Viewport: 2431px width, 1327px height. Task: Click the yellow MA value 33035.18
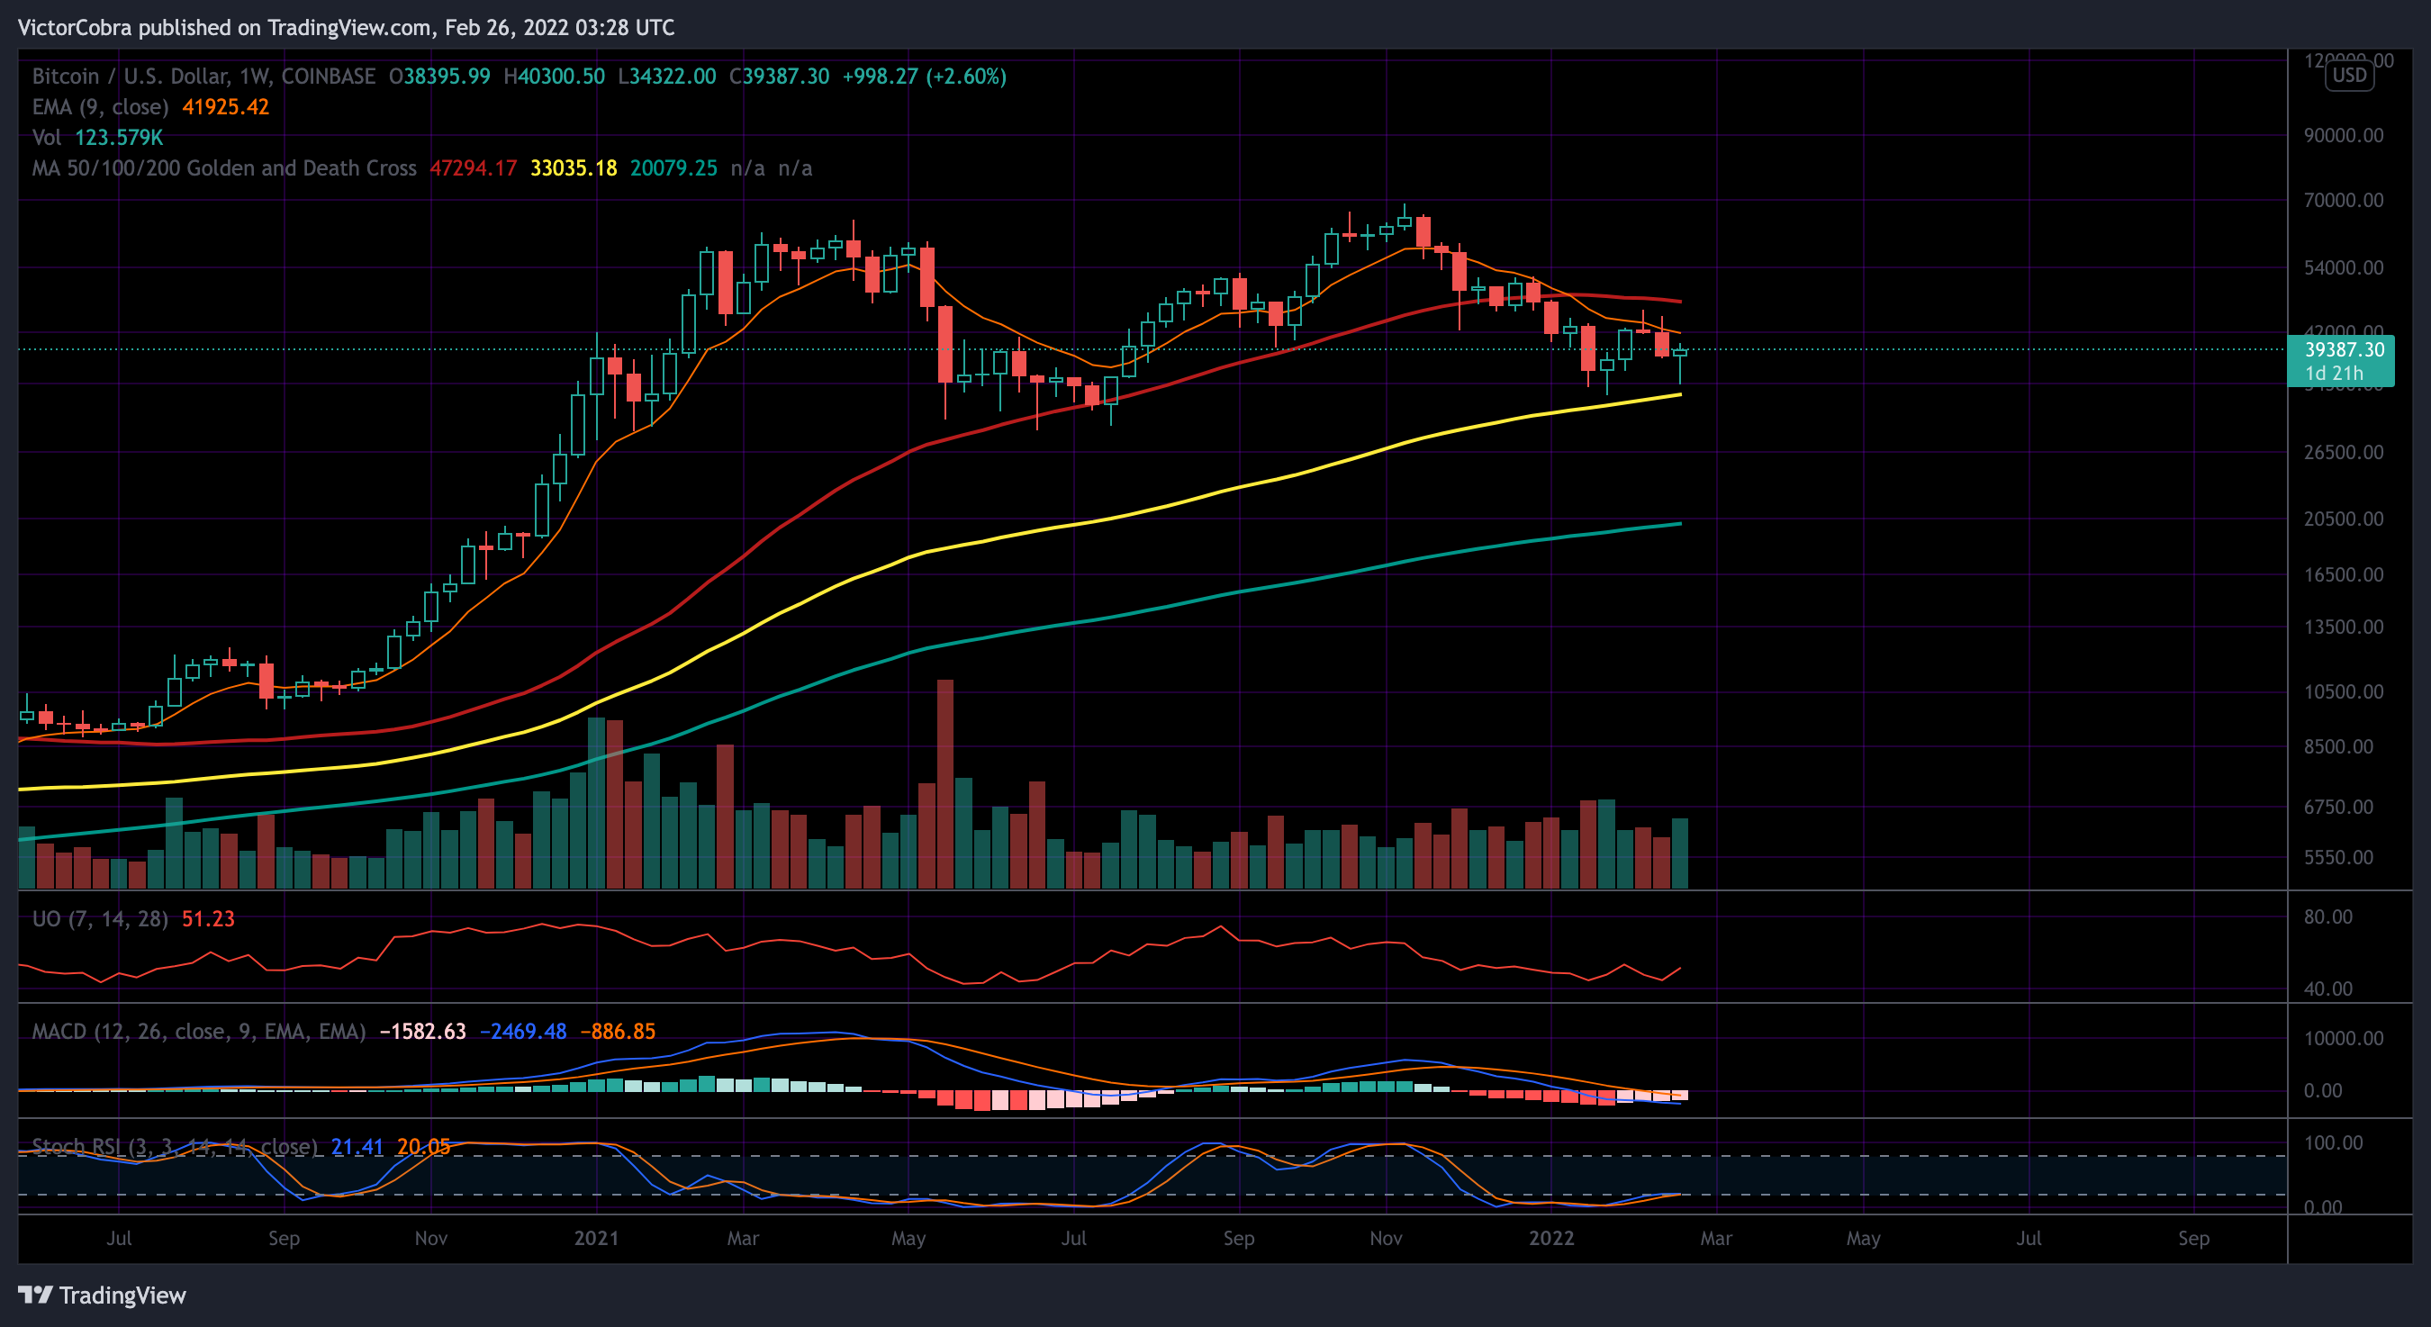pos(574,168)
